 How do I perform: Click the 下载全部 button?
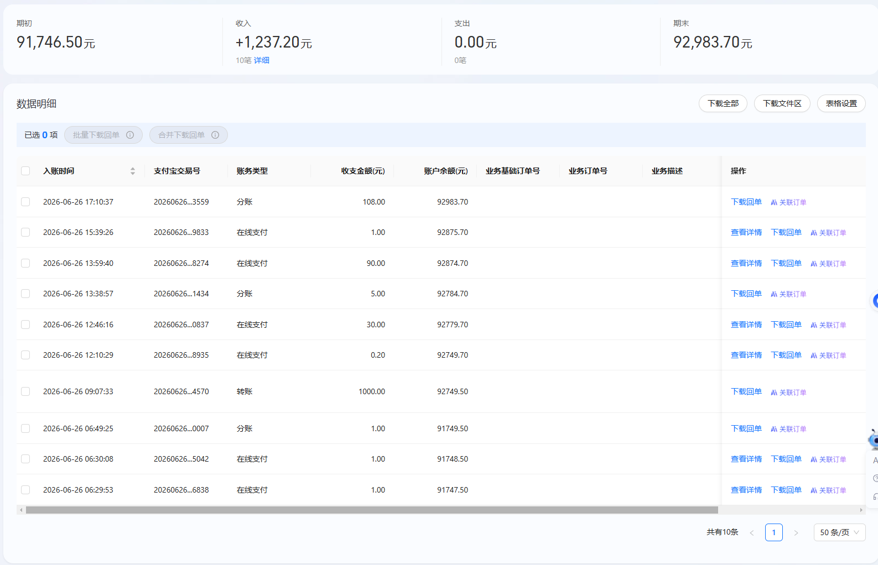(723, 103)
